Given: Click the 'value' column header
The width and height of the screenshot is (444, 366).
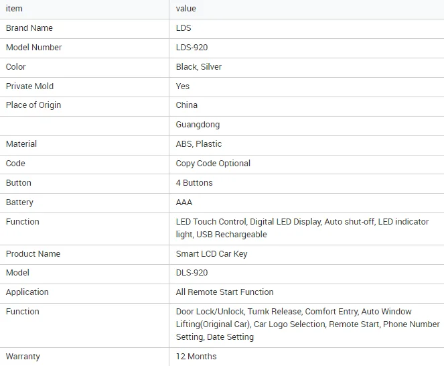Looking at the screenshot, I should pos(186,9).
